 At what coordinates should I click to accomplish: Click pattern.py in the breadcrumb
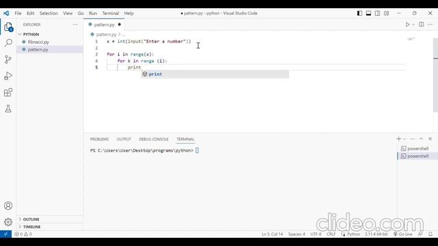tap(106, 35)
